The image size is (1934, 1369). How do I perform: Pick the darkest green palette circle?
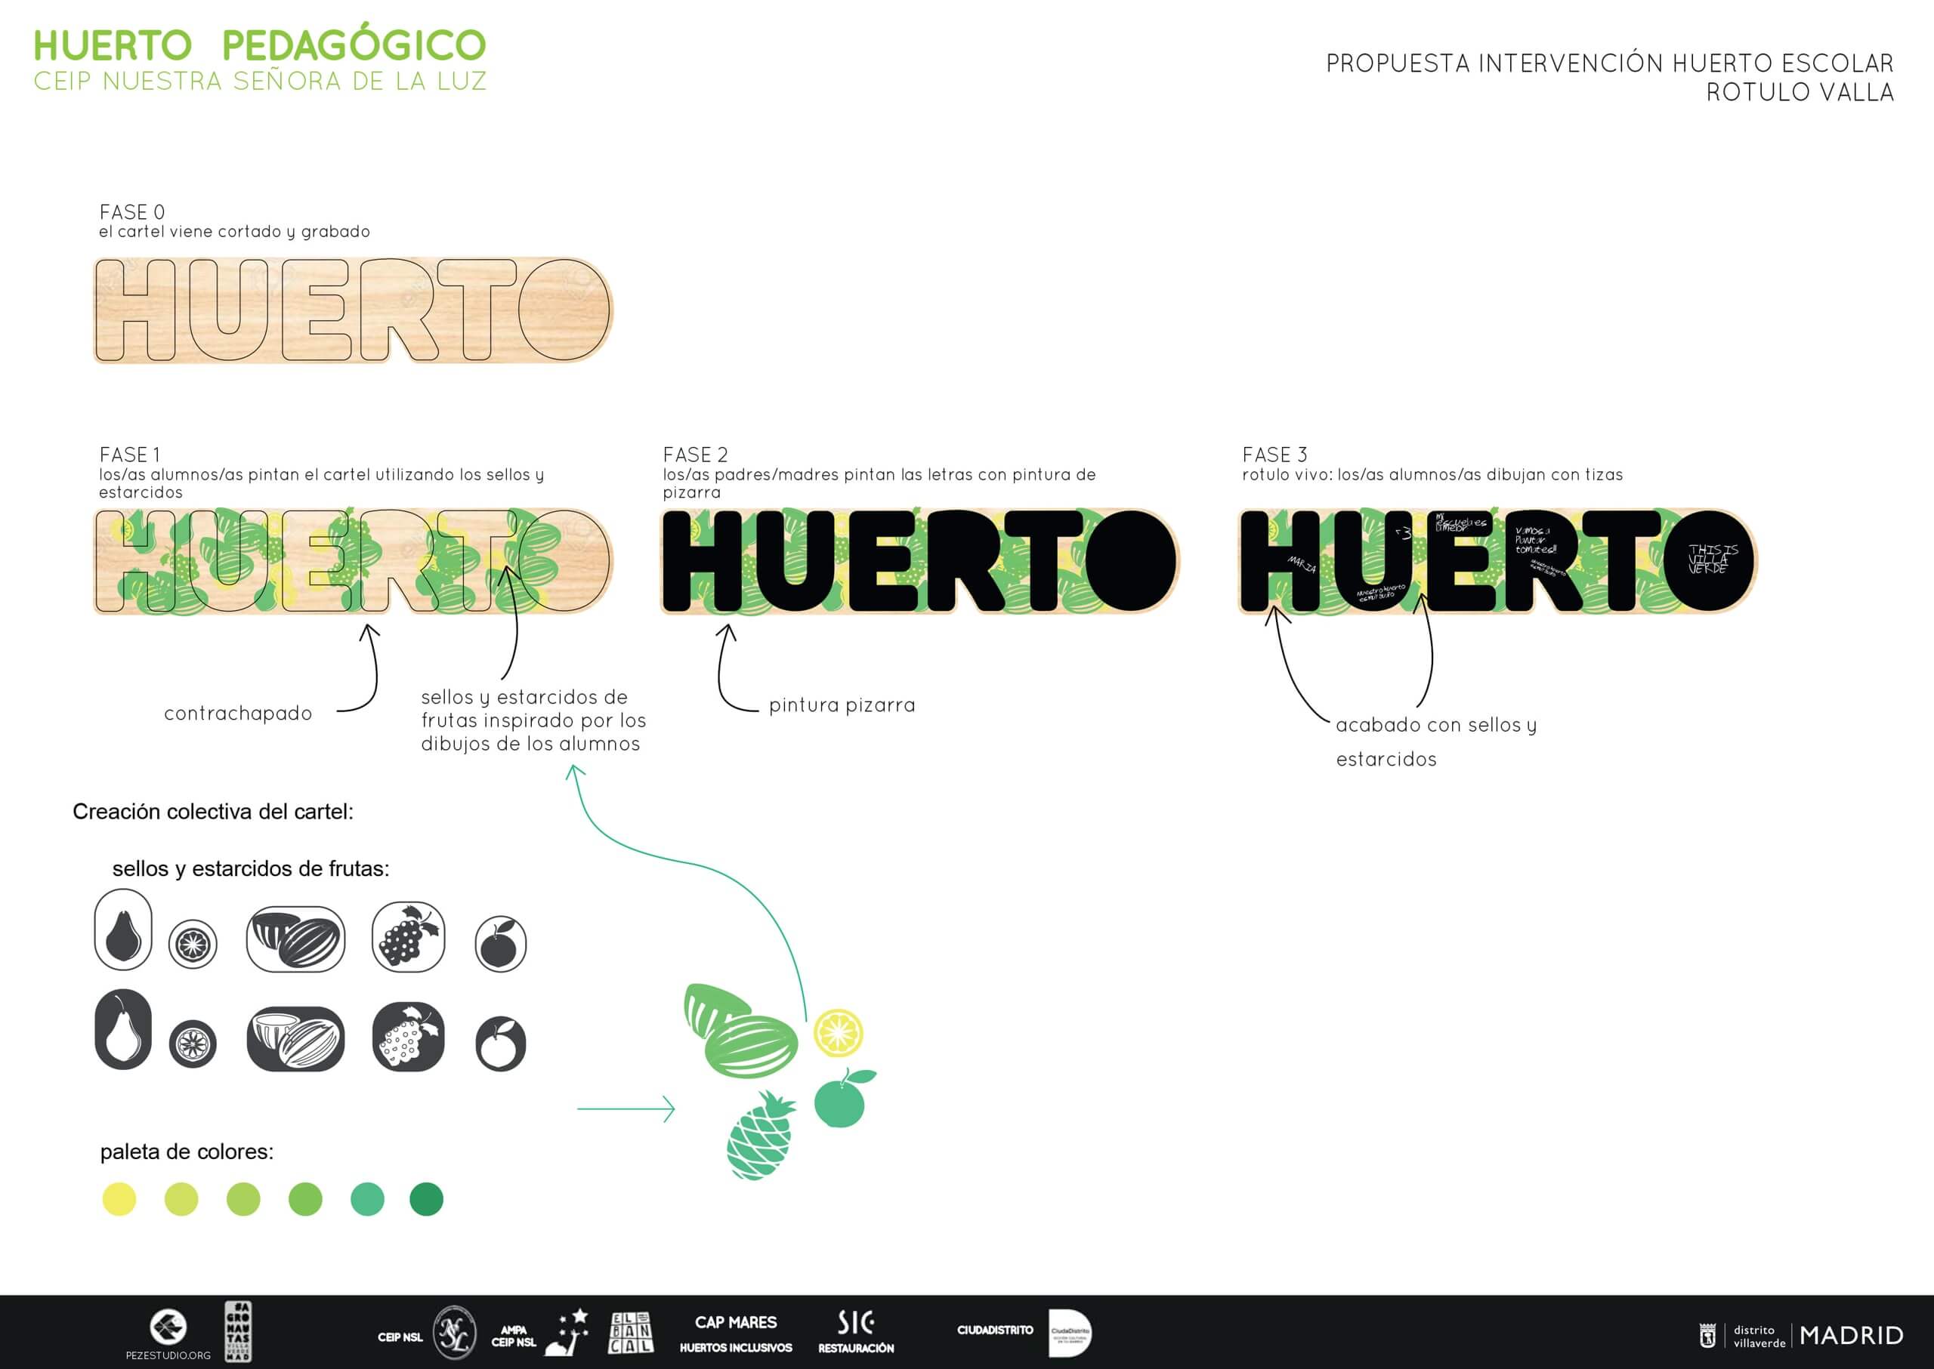pyautogui.click(x=426, y=1198)
